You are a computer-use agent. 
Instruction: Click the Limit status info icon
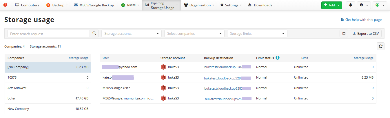click(x=277, y=58)
